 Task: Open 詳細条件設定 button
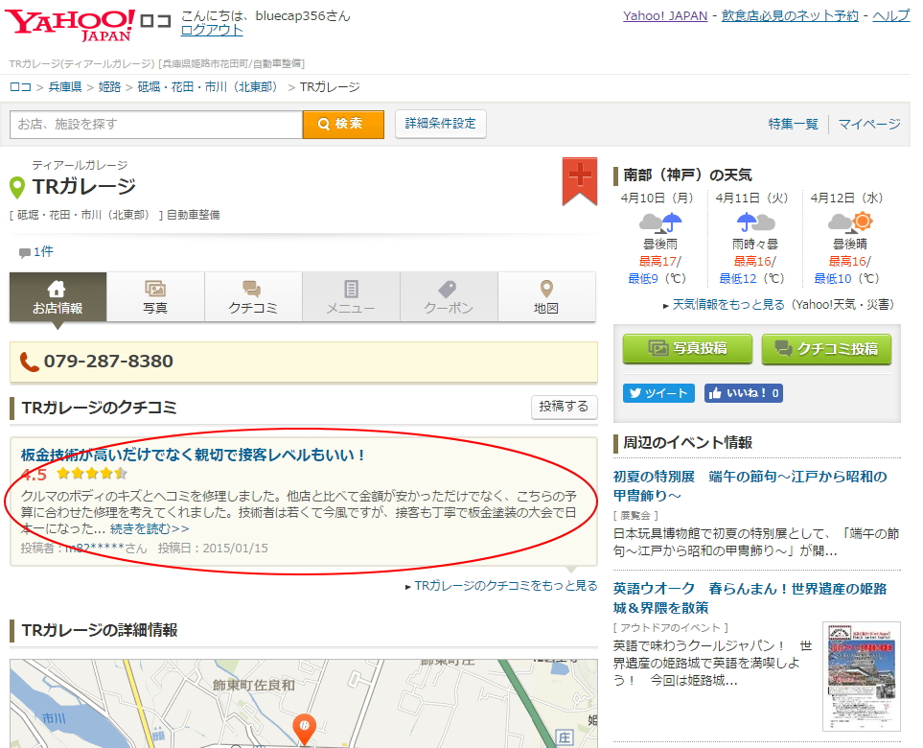point(440,124)
